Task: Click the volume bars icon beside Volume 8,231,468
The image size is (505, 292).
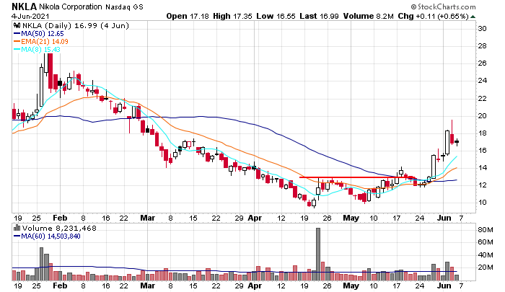Action: click(17, 228)
